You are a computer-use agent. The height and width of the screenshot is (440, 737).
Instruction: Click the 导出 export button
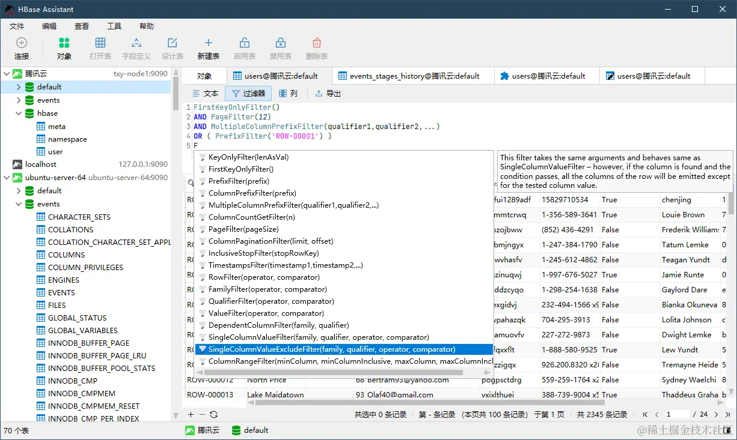pyautogui.click(x=328, y=94)
